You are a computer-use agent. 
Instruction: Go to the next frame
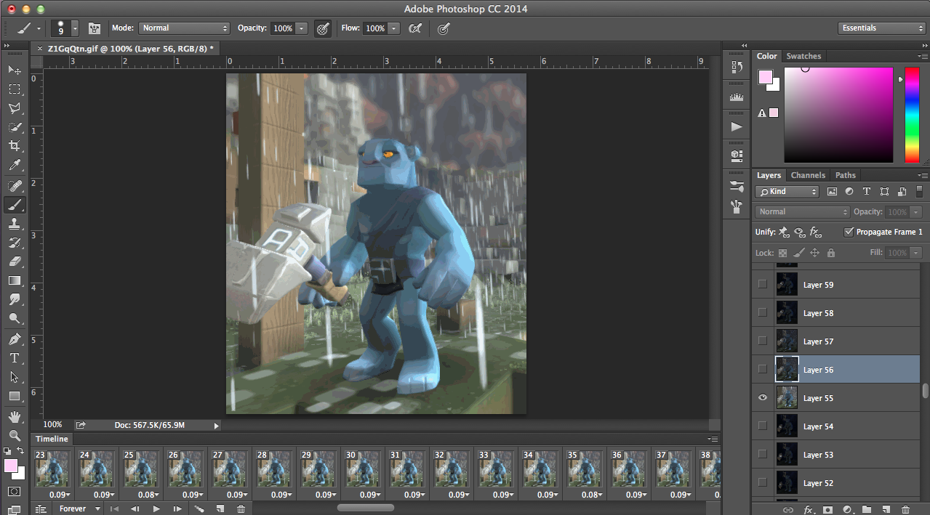click(x=177, y=509)
